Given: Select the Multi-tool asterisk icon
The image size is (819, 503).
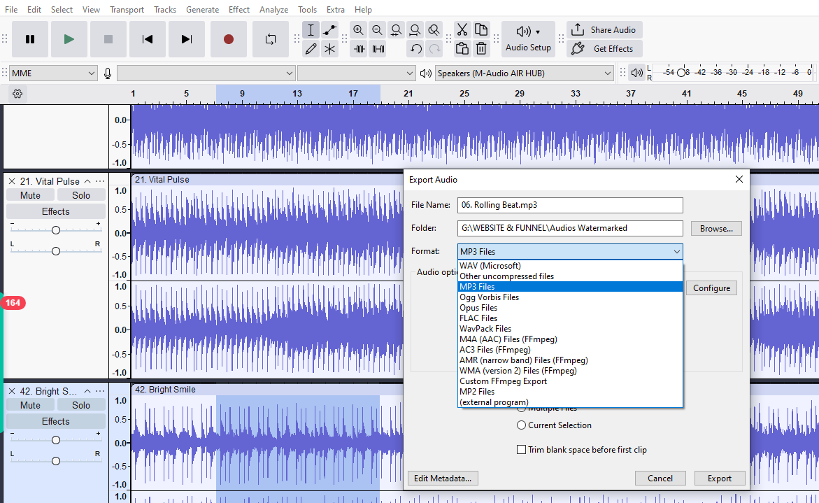Looking at the screenshot, I should (329, 49).
